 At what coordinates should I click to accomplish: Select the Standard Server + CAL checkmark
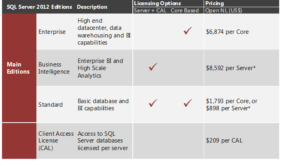[153, 104]
